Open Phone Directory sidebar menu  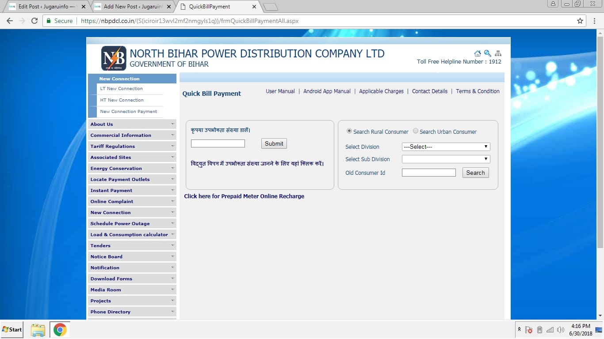[x=132, y=312]
